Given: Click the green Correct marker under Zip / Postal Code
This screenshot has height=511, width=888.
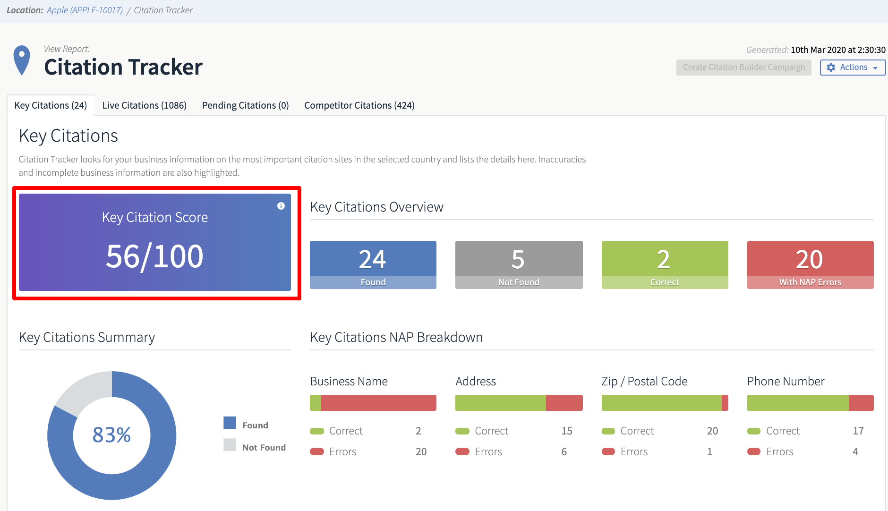Looking at the screenshot, I should [x=608, y=431].
